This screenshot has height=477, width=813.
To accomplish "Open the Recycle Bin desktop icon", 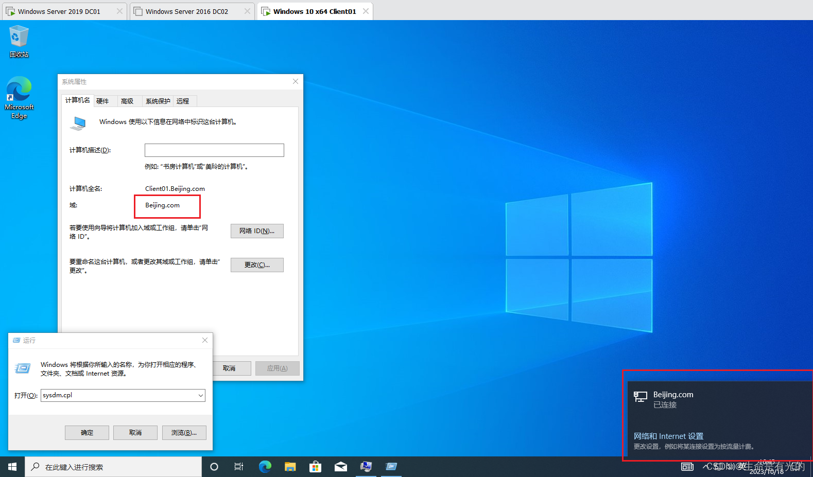I will point(19,42).
